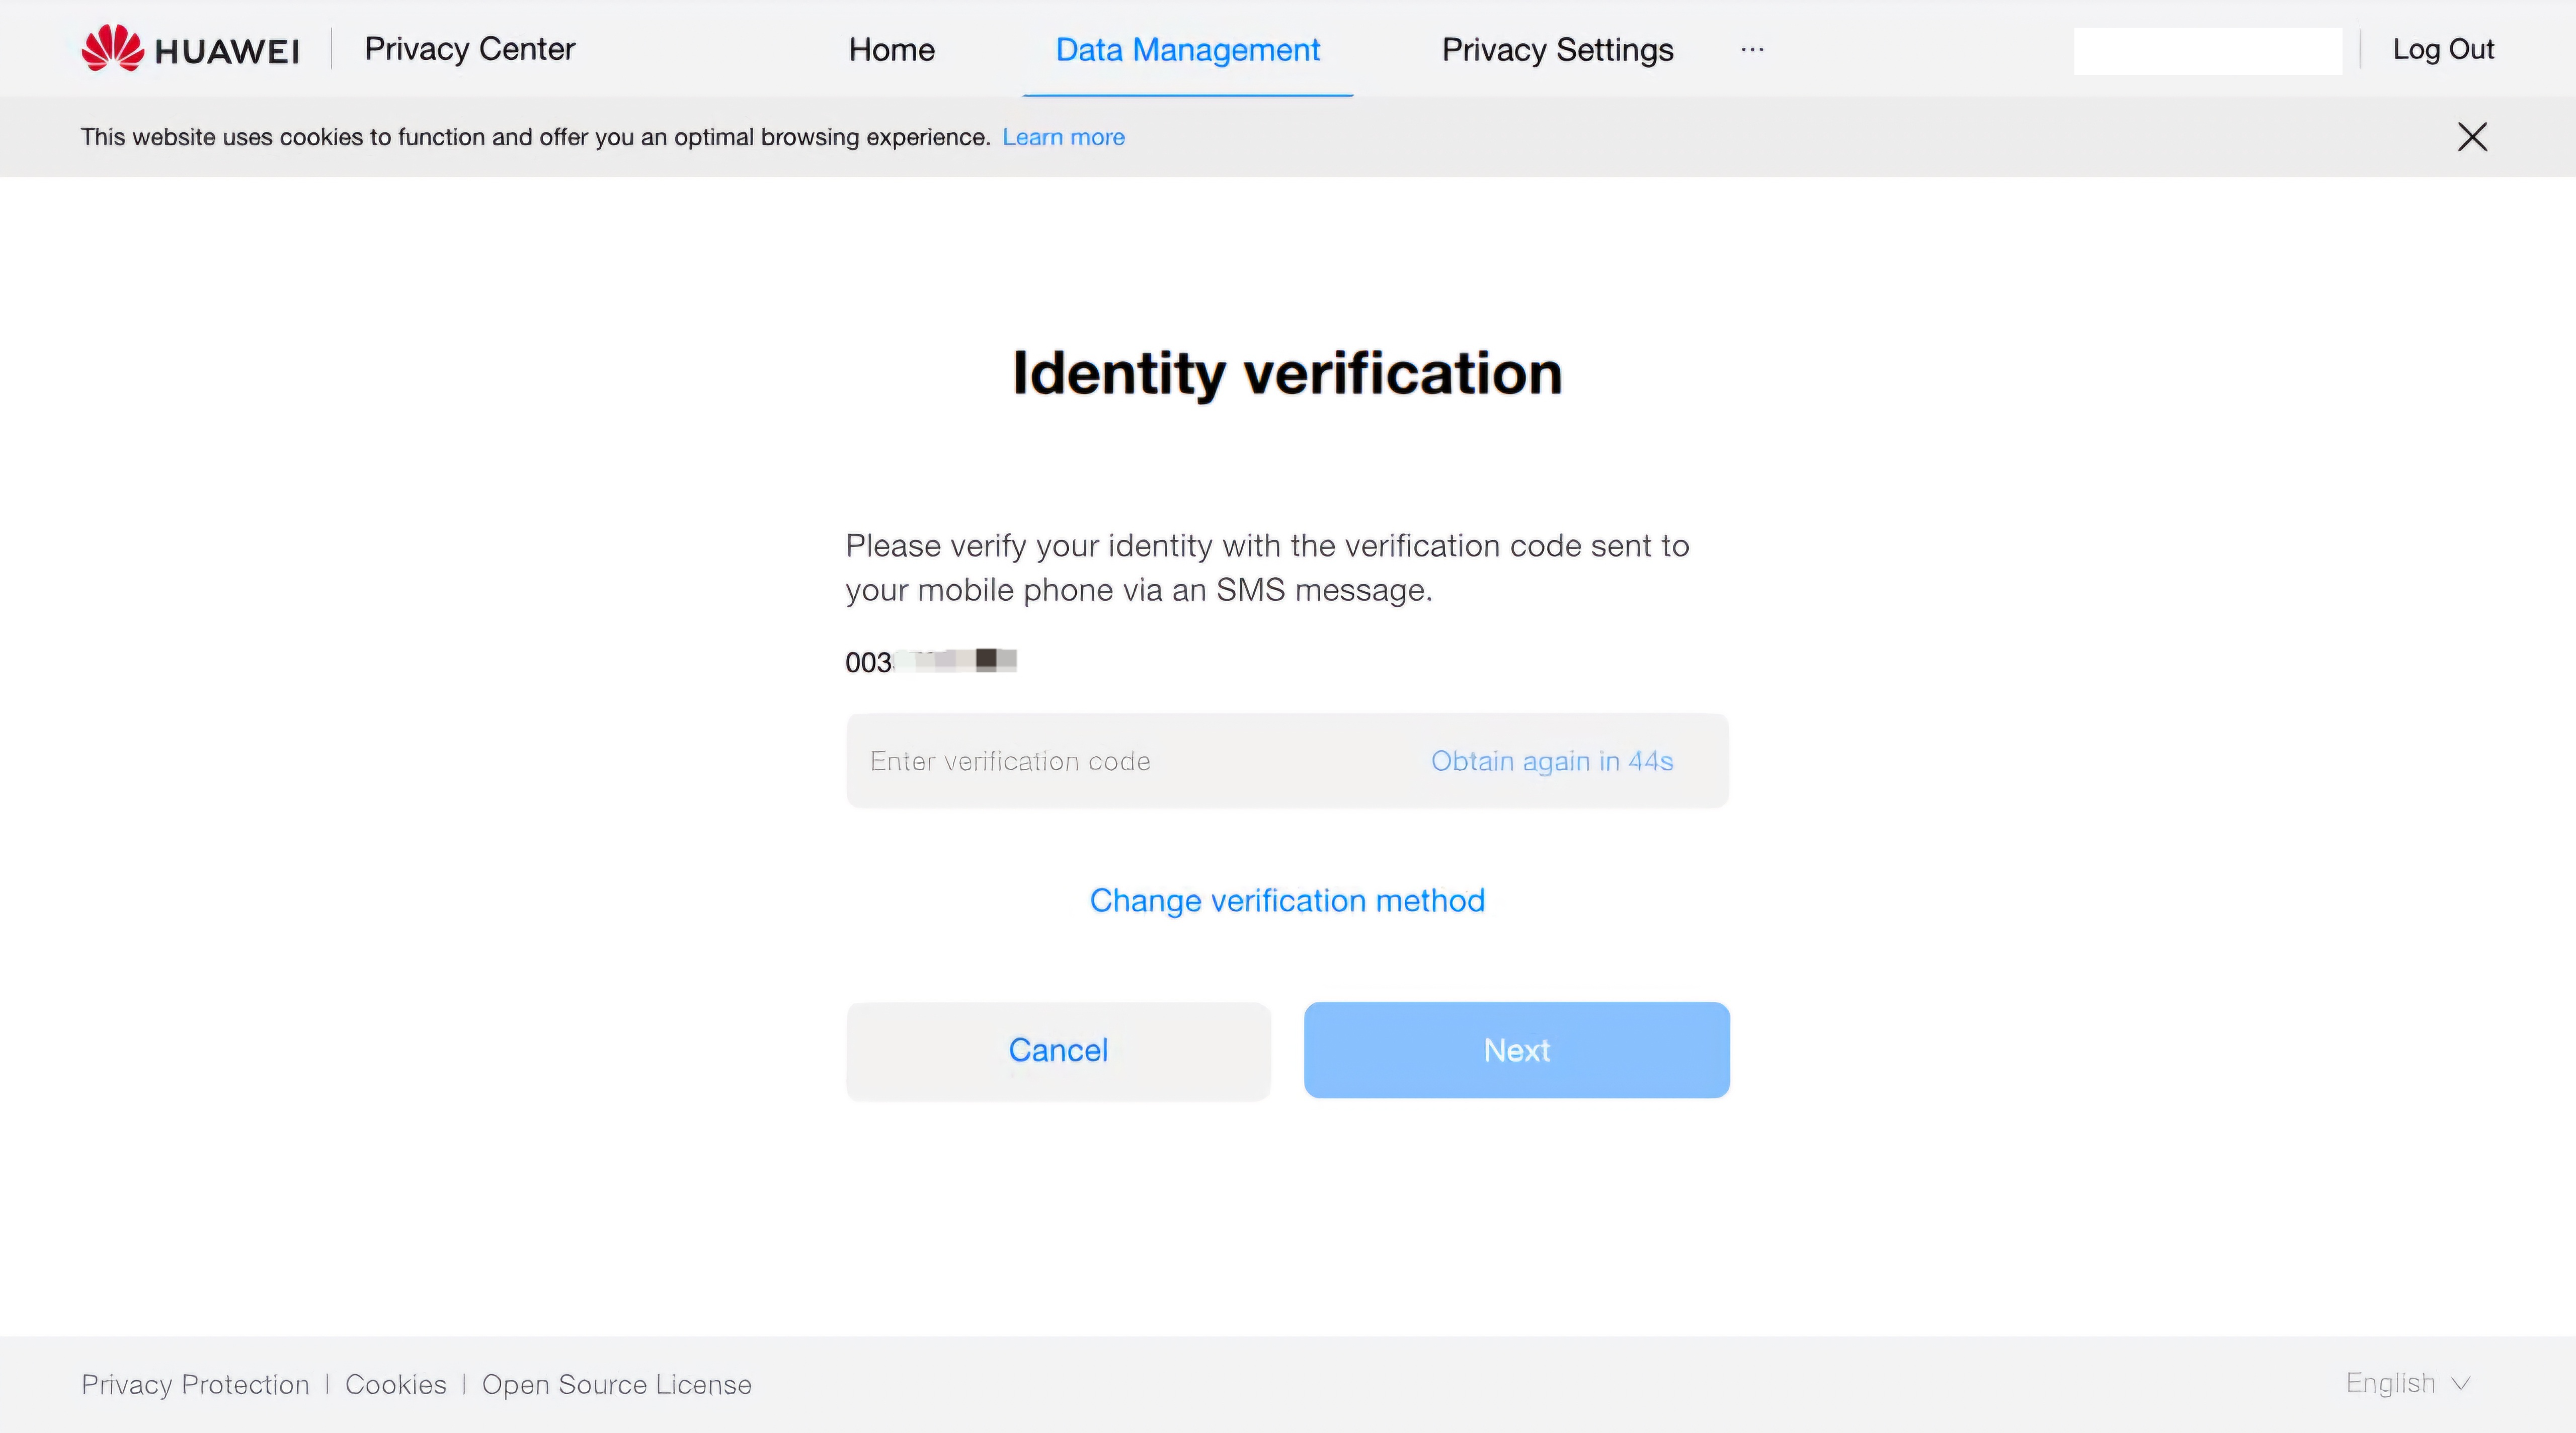2576x1433 pixels.
Task: Go to the Home tab
Action: (891, 49)
